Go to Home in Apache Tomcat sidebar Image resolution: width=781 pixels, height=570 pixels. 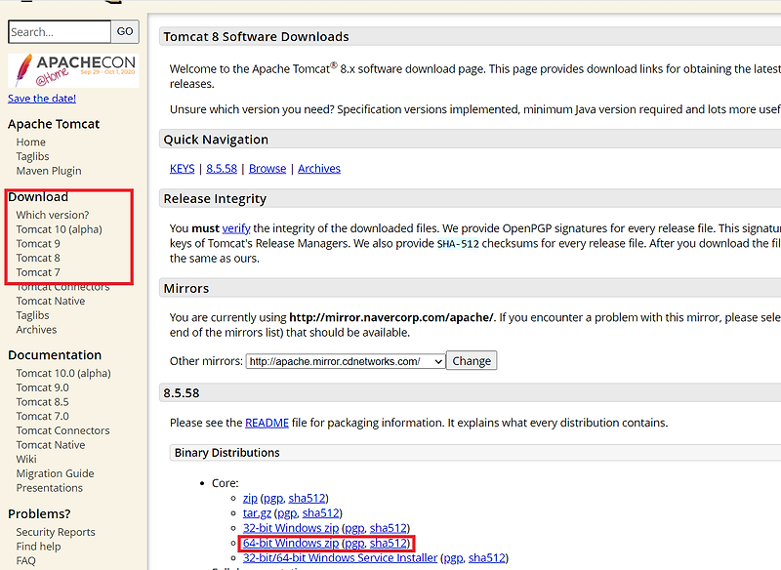[31, 142]
